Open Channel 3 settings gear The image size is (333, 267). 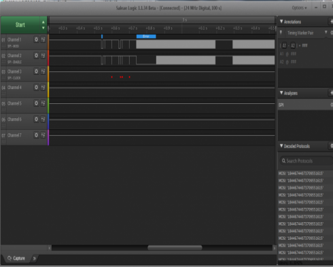(36, 71)
